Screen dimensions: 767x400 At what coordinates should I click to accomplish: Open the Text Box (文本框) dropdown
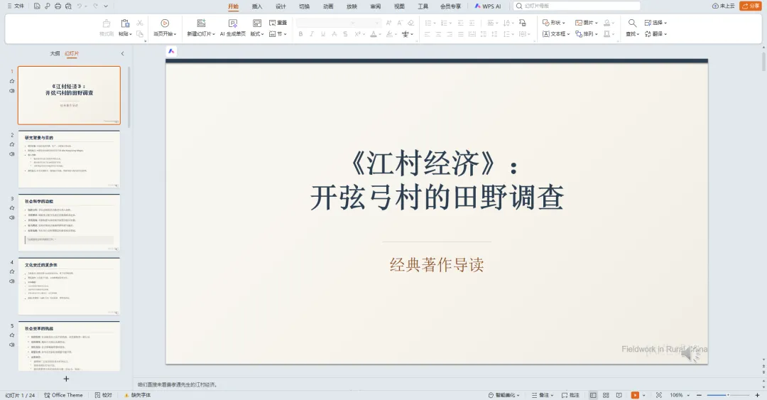(556, 34)
